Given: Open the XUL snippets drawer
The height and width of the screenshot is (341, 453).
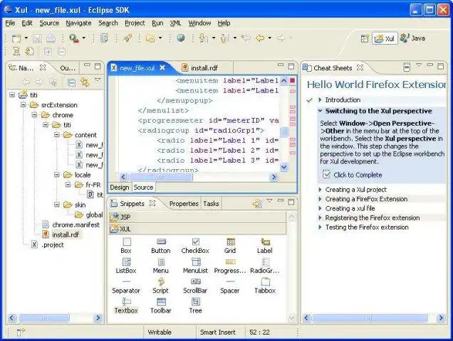Looking at the screenshot, I should pos(197,229).
